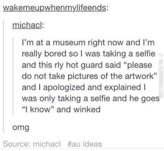Click the line starting "I'm at a museum"

click(x=88, y=42)
